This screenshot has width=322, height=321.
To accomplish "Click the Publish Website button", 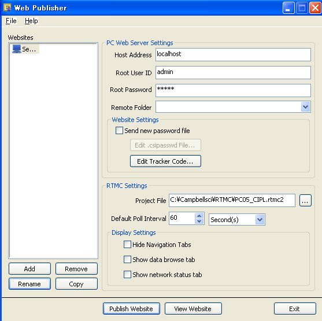I will 131,309.
